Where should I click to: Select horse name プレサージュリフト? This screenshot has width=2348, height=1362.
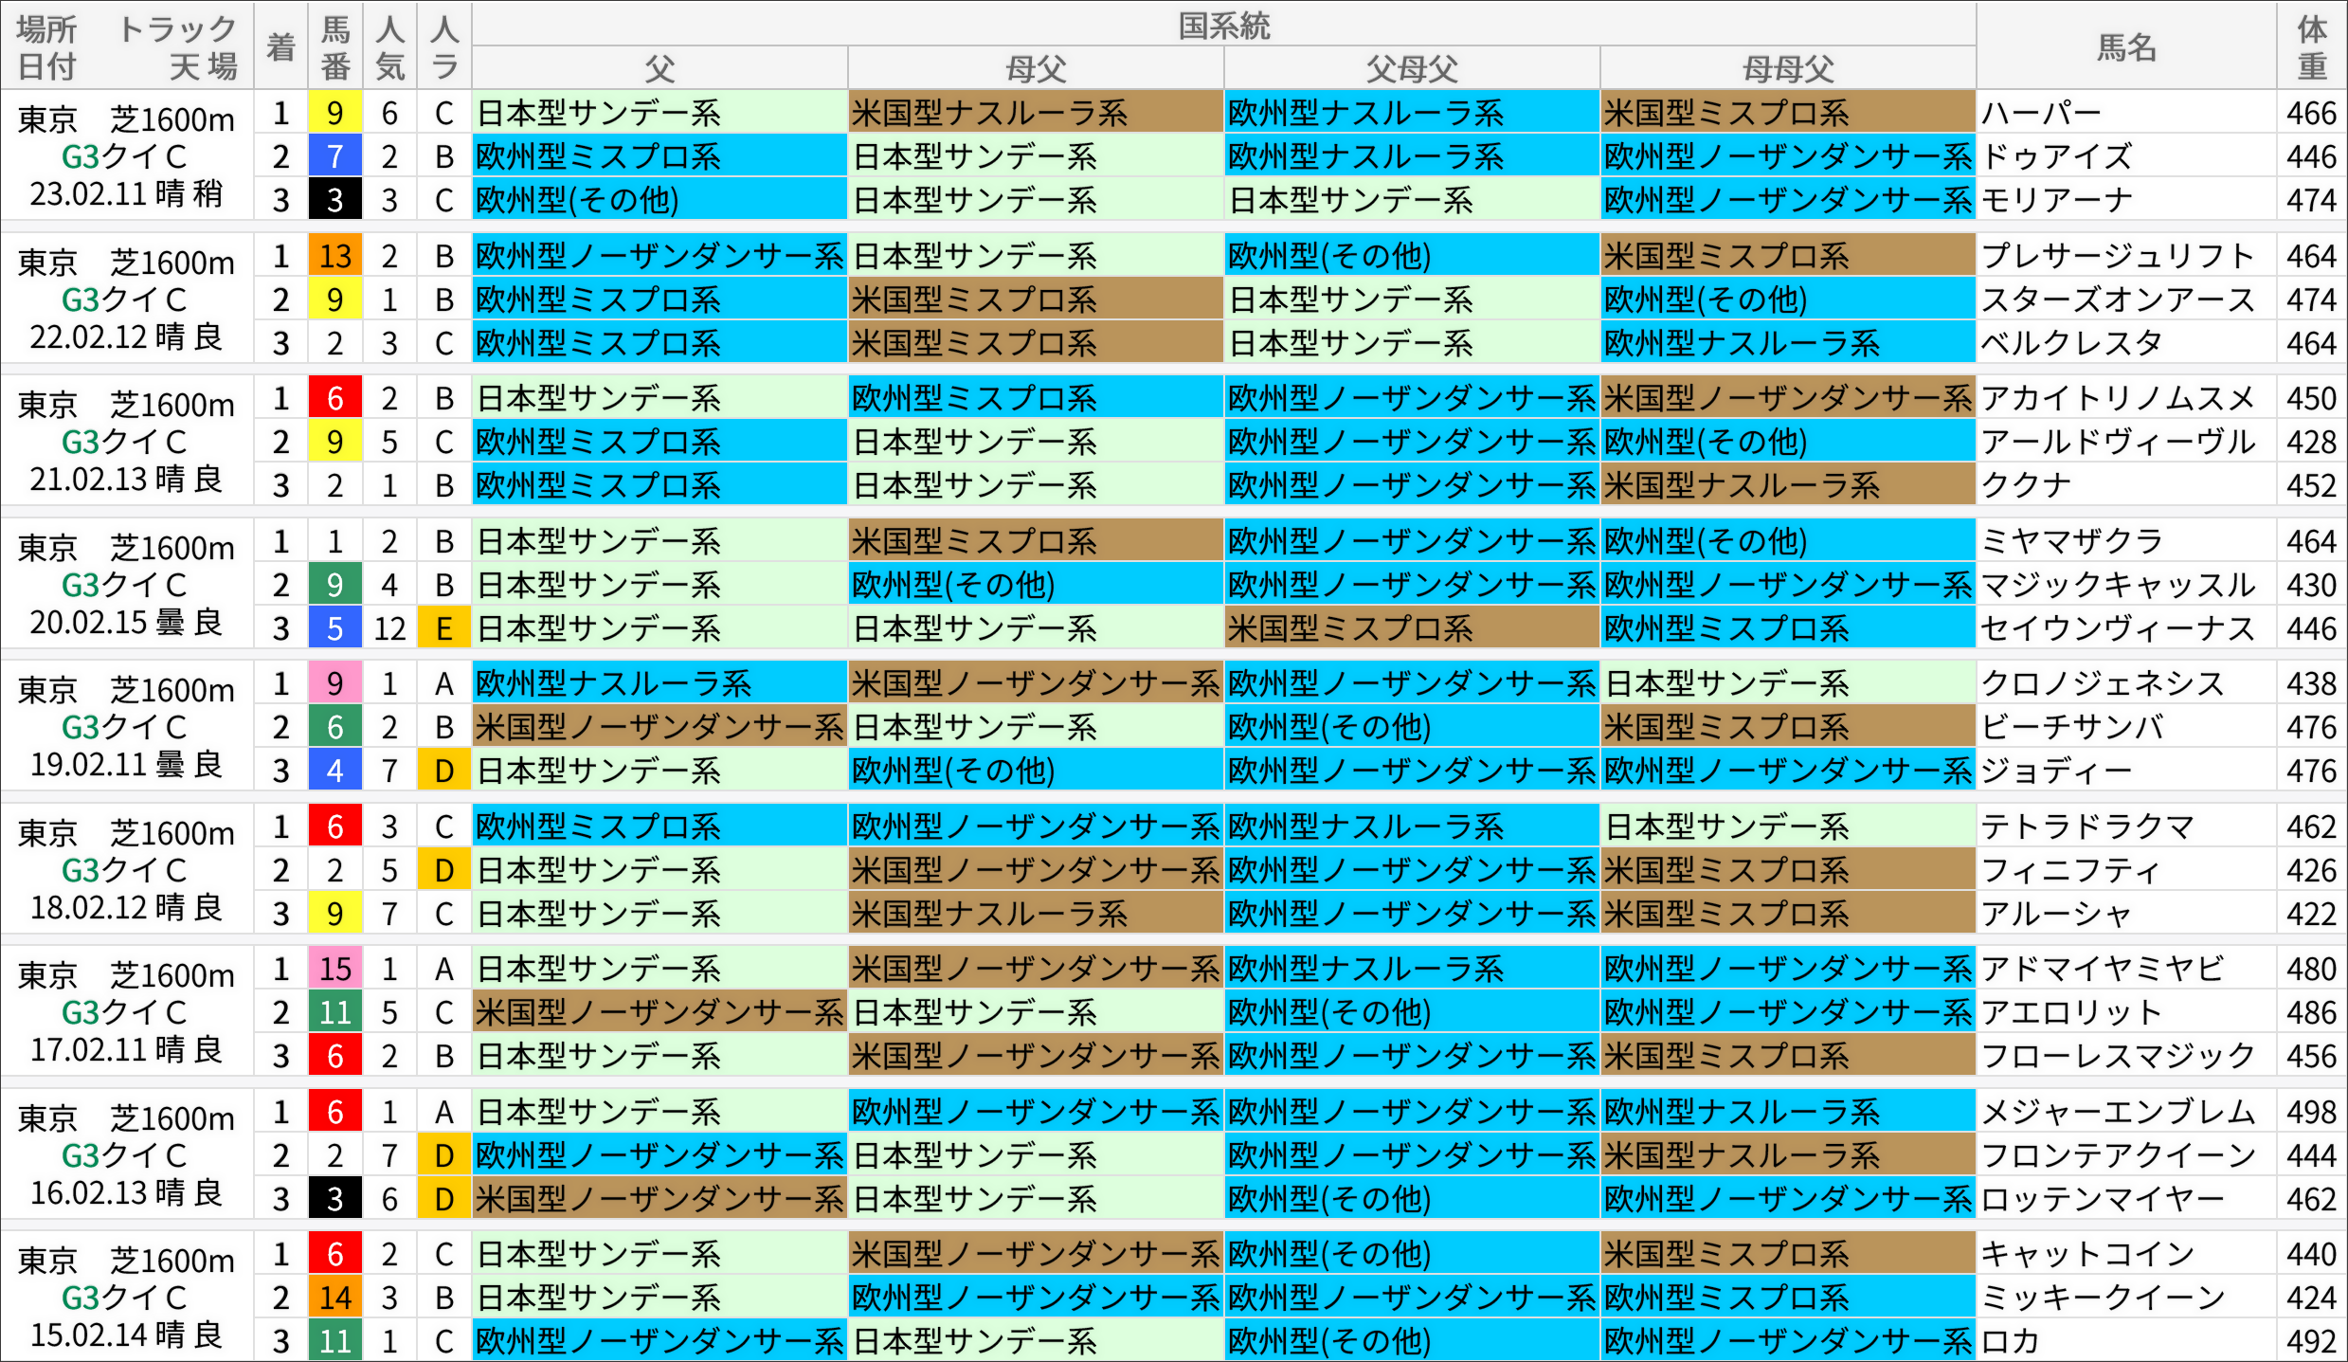2117,256
